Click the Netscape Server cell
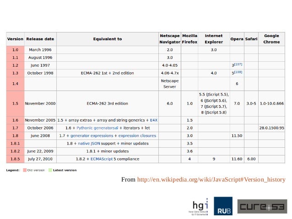Screen dimensions: 292x219 point(170,84)
